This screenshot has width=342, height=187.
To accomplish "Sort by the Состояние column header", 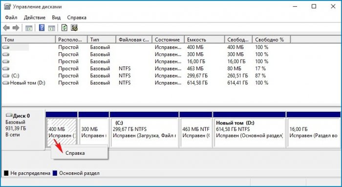I will pyautogui.click(x=168, y=40).
